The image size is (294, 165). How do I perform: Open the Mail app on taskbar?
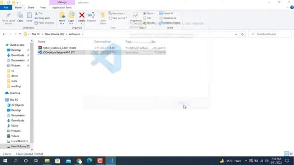click(x=68, y=161)
